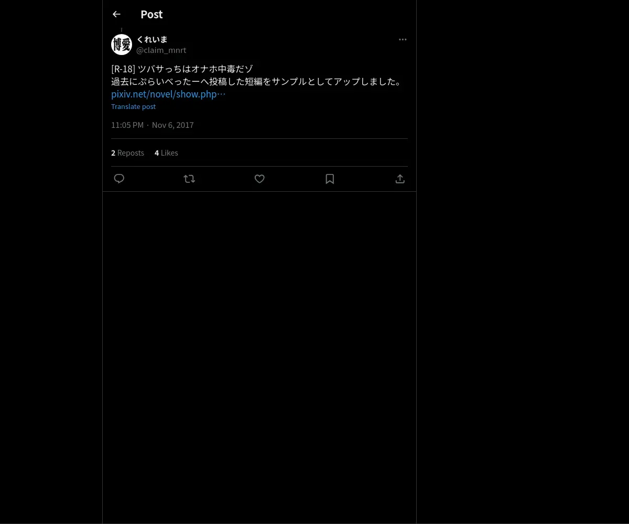Open the くれいま profile avatar
The image size is (629, 524).
click(x=122, y=45)
